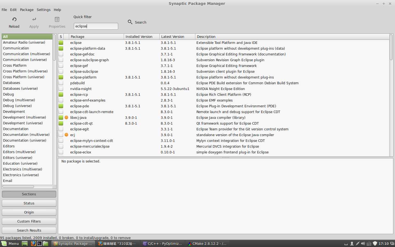This screenshot has height=247, width=395.
Task: Mark the nvidia-nsight status checkbox
Action: 61,89
